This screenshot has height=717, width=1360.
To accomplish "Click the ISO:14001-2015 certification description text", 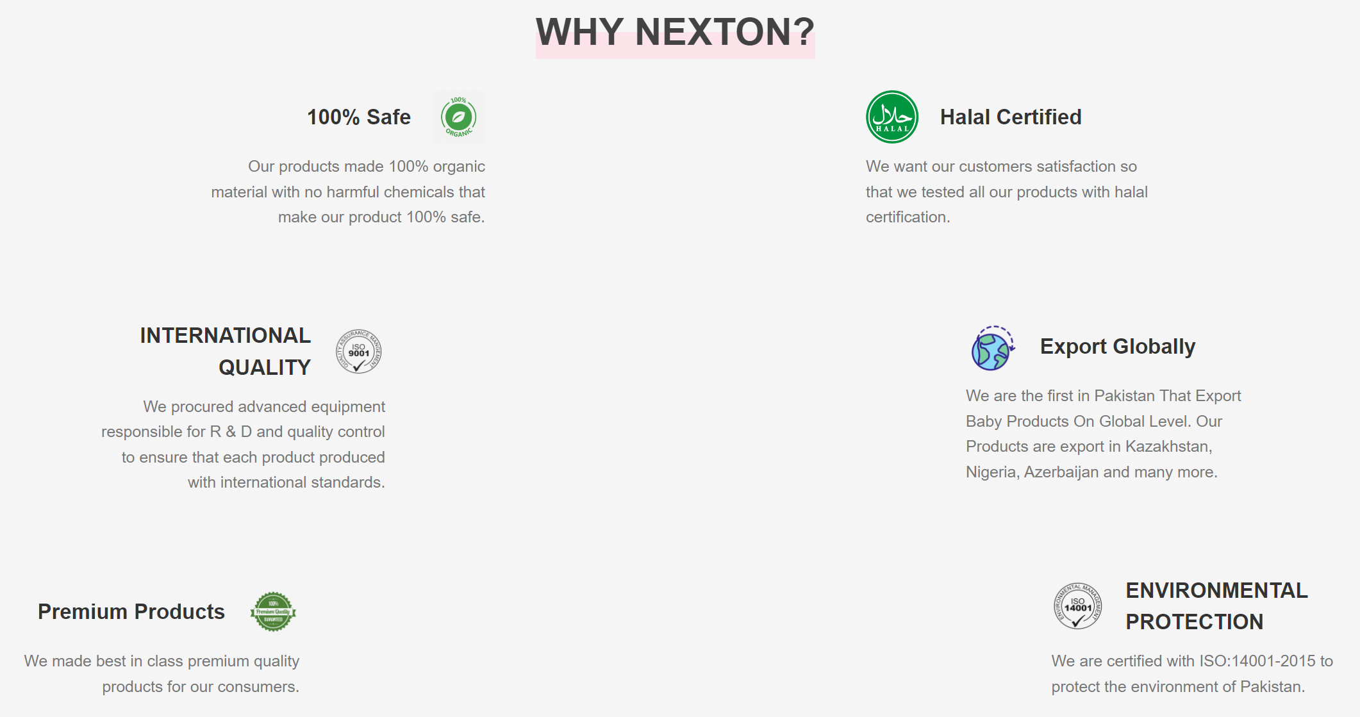I will tap(1192, 673).
